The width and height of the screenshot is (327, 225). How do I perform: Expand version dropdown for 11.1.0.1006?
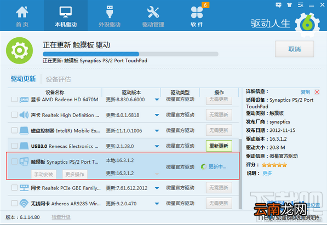point(157,131)
